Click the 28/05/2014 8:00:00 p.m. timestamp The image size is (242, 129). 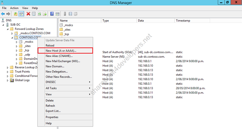pyautogui.click(x=190, y=88)
